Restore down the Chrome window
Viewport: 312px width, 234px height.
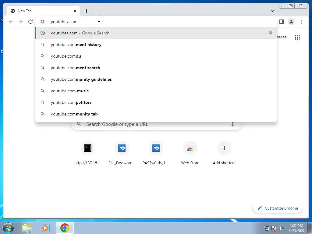[291, 6]
